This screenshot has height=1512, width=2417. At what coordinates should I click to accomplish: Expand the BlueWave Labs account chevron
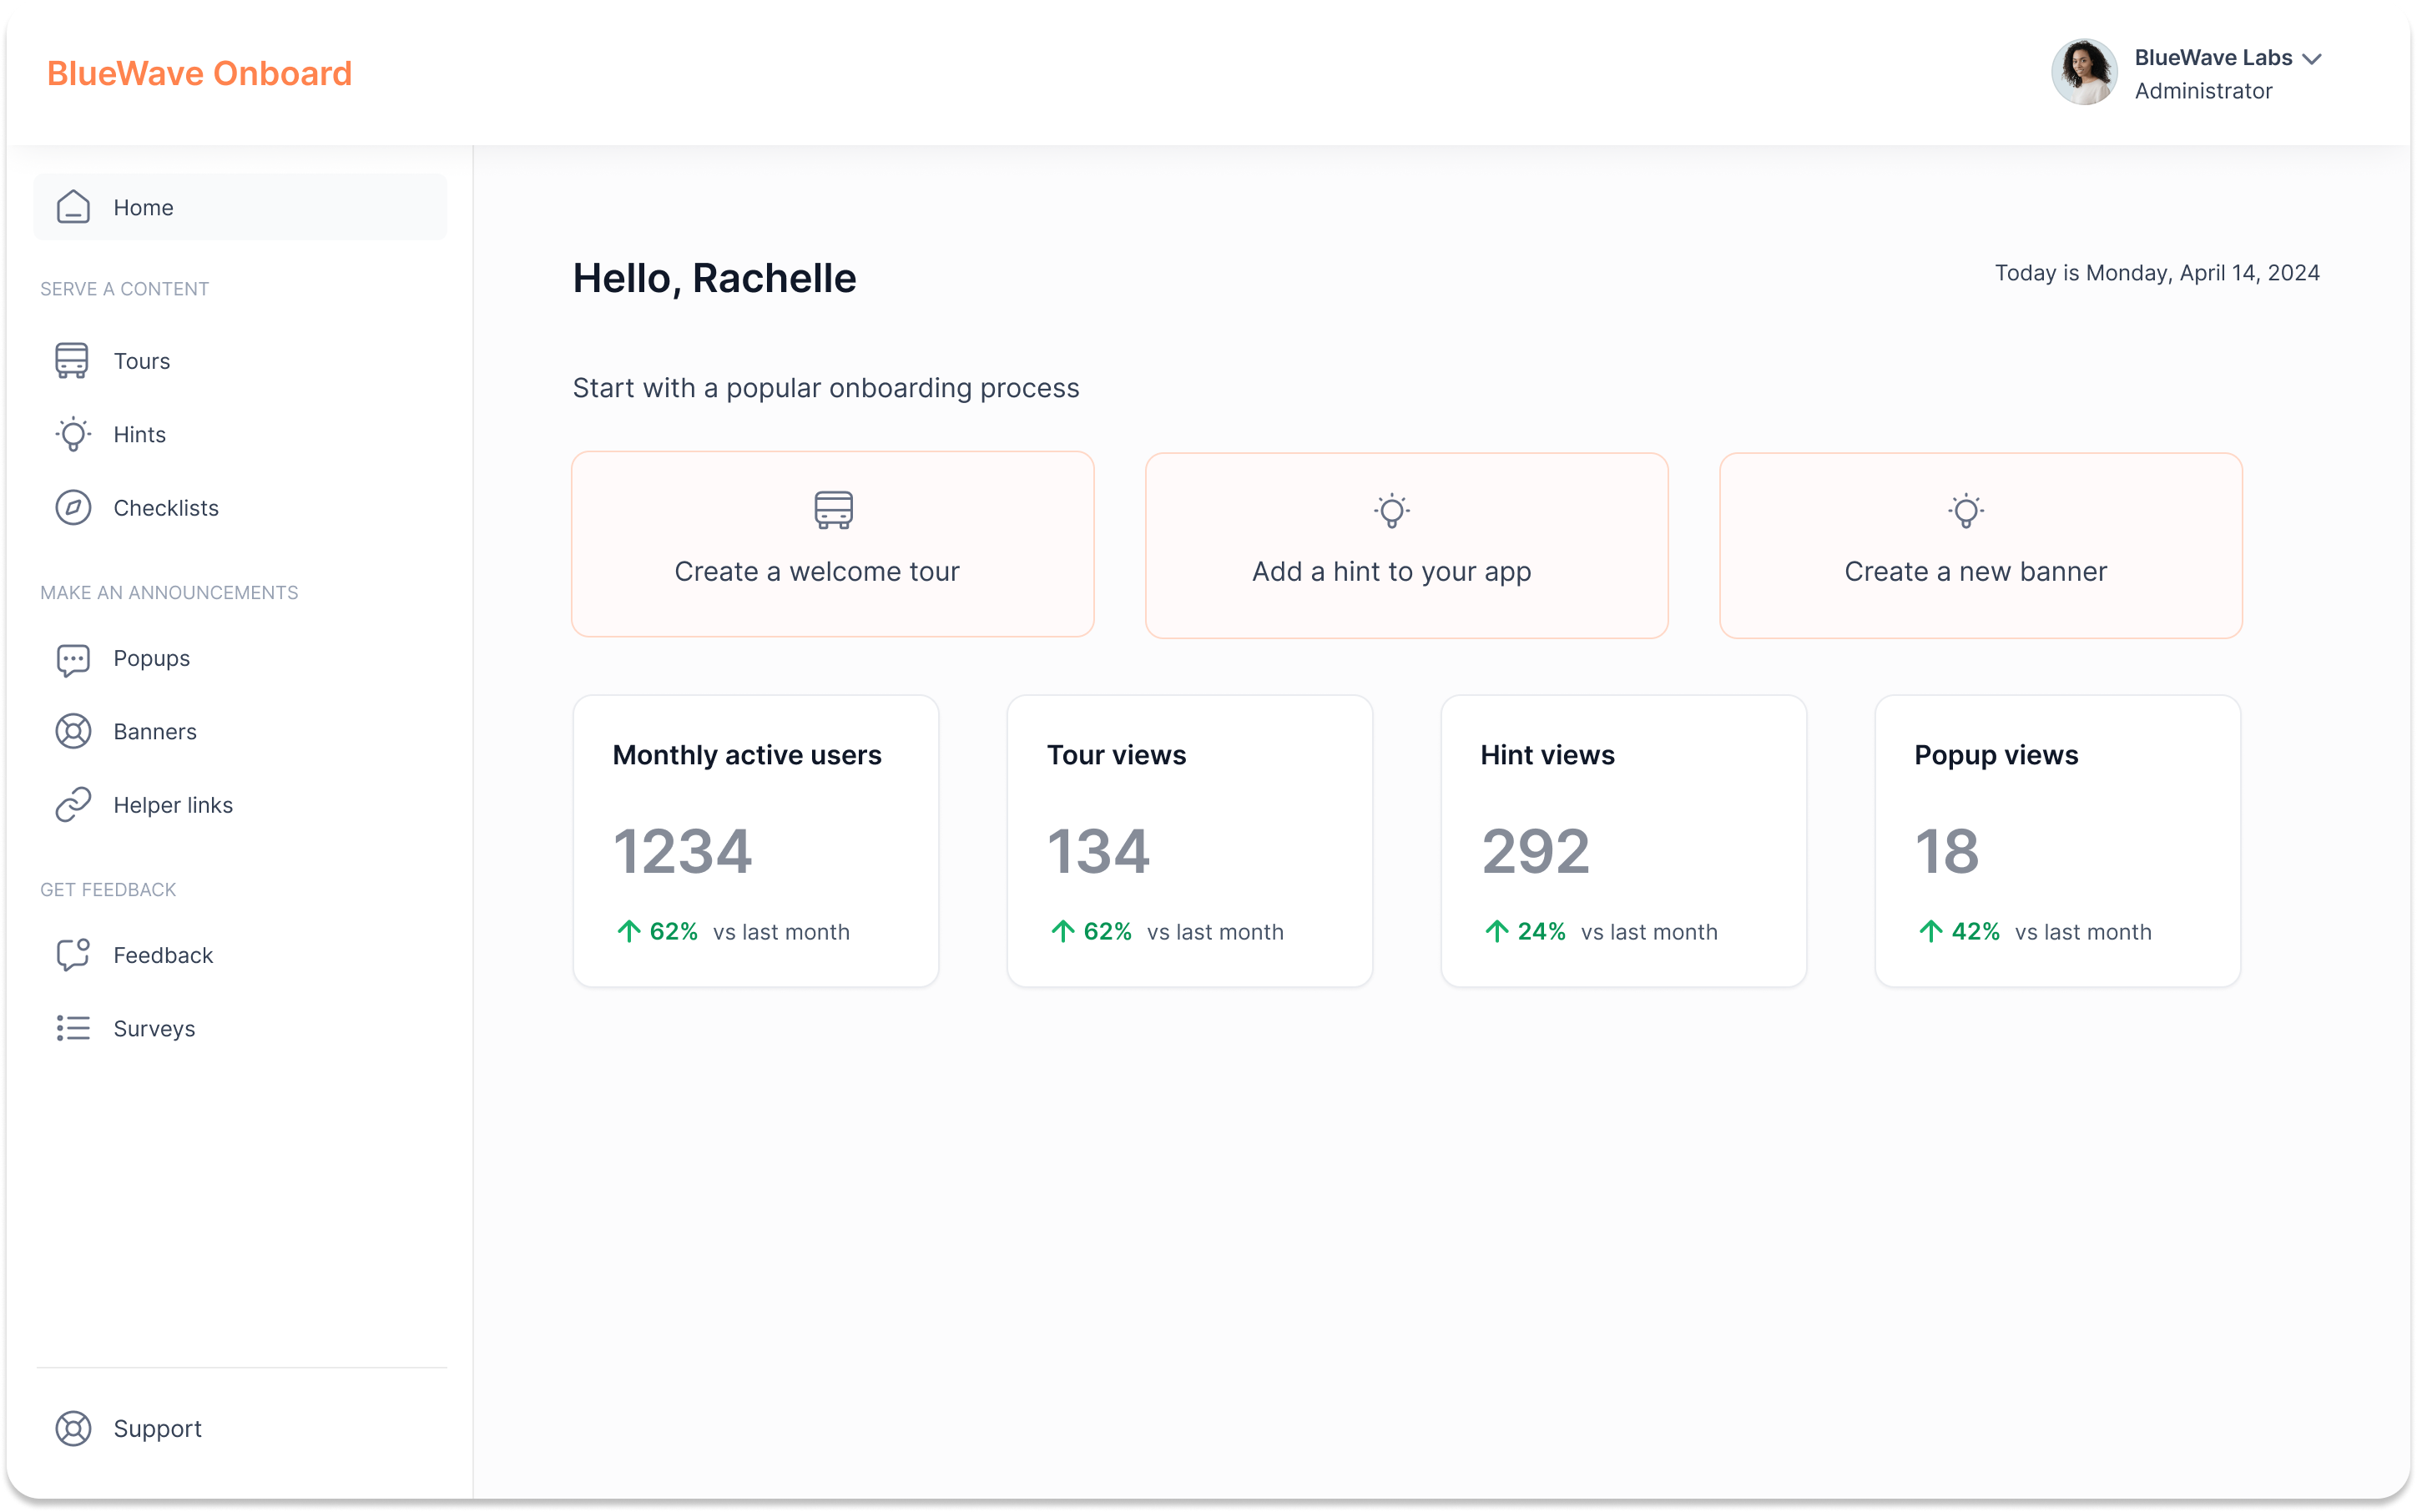click(x=2311, y=59)
